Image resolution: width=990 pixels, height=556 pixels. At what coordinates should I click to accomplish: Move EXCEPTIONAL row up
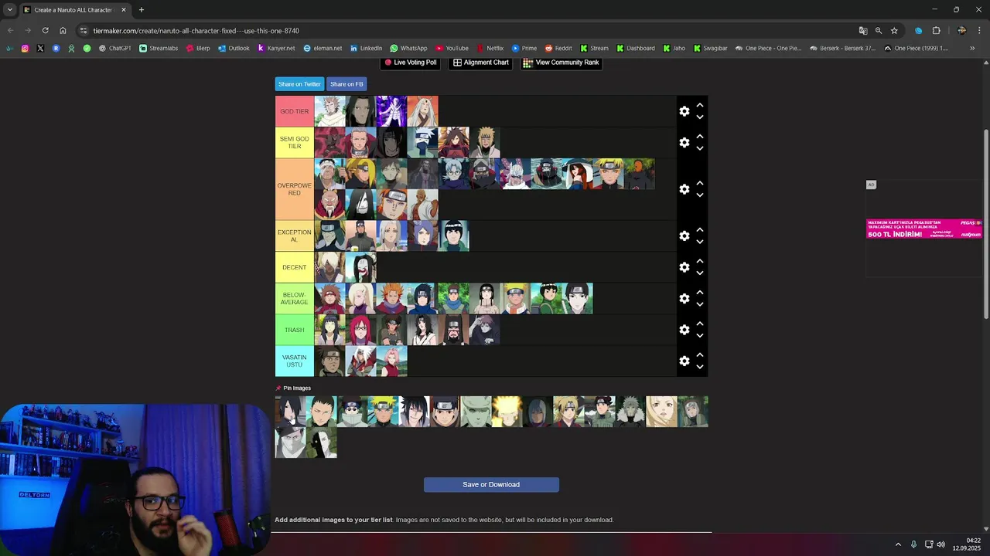point(700,230)
